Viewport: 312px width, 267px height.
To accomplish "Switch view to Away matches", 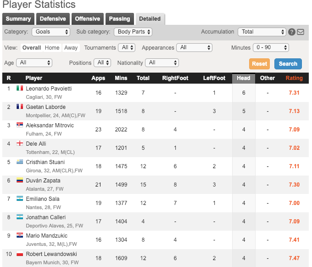I will coord(71,48).
